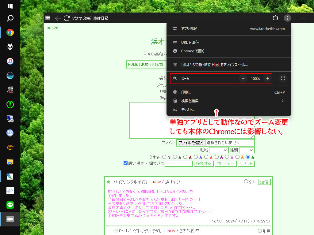Click the extensions puzzle icon
Image resolution: width=314 pixels, height=235 pixels.
coord(275,18)
